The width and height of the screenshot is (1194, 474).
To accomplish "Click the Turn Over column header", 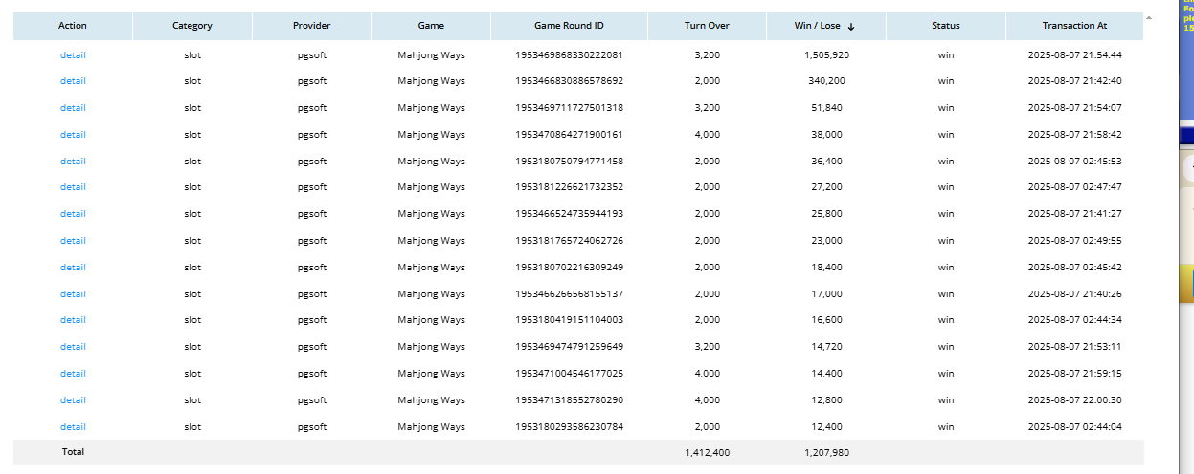I will coord(708,26).
